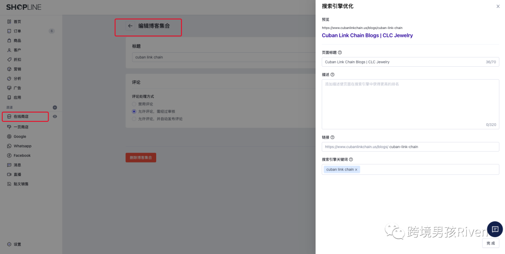
Task: Open the 折扣 discounts icon
Action: pos(9,59)
